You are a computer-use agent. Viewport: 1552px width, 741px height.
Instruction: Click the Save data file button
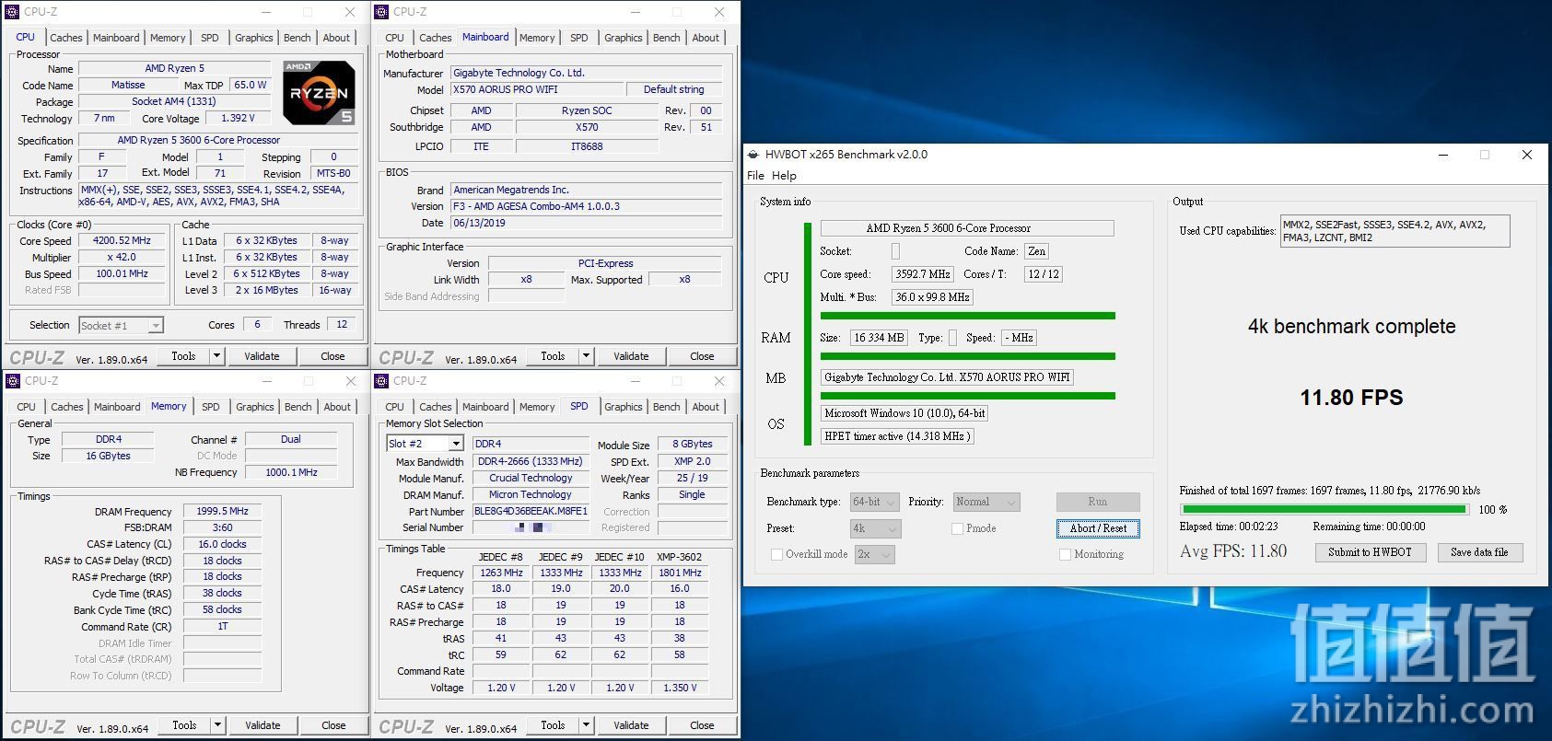(x=1479, y=552)
